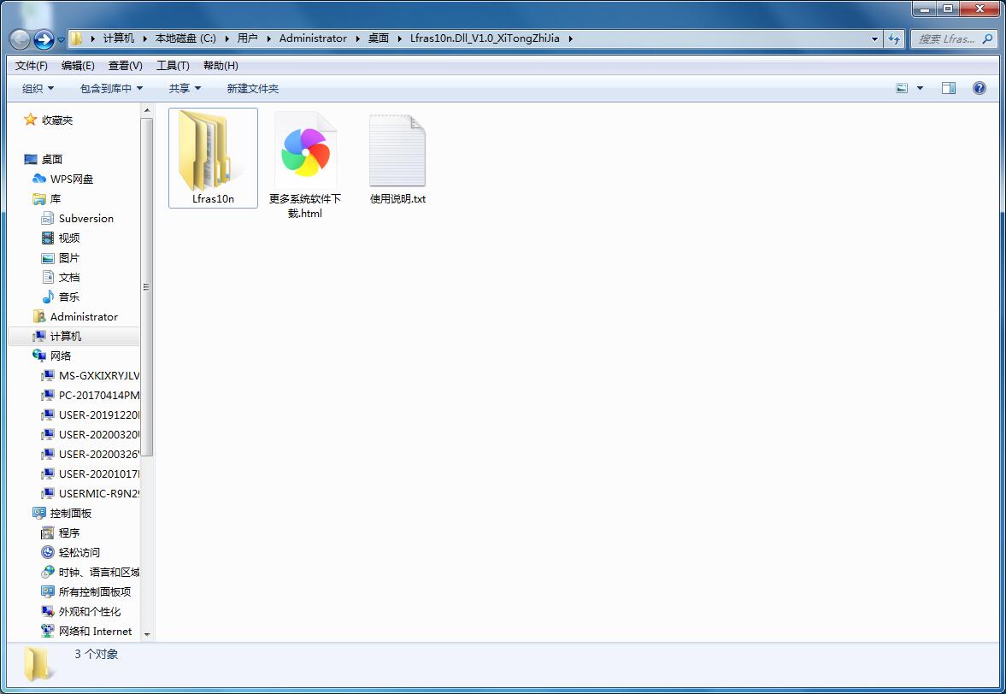The width and height of the screenshot is (1006, 694).
Task: Open the 更多系统软件下载.html file
Action: coord(305,165)
